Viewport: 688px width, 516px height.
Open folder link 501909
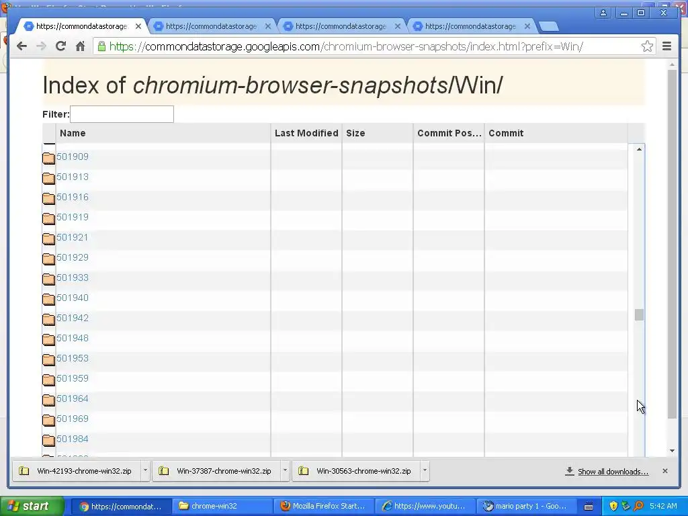point(73,157)
